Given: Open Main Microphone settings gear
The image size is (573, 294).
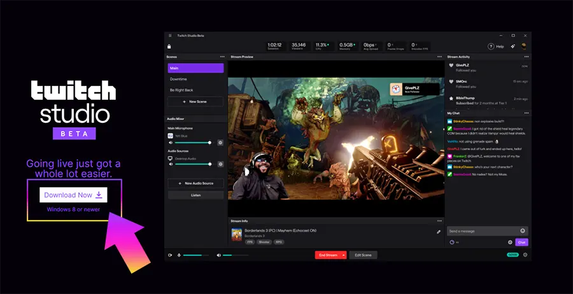Looking at the screenshot, I should pos(220,143).
